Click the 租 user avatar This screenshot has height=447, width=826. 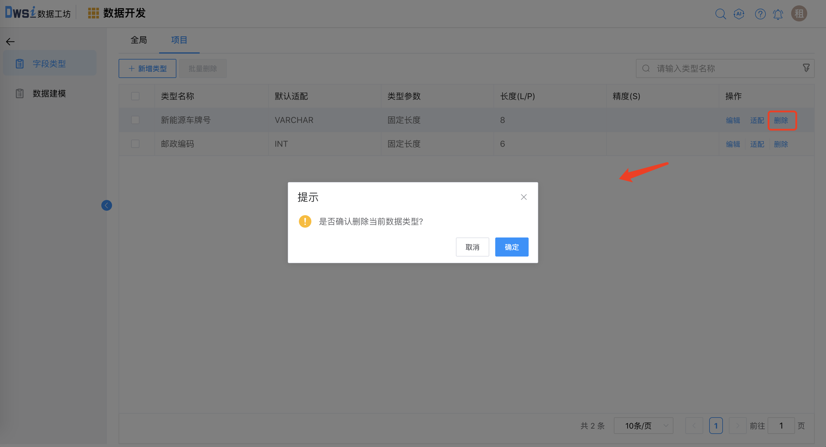pyautogui.click(x=799, y=13)
